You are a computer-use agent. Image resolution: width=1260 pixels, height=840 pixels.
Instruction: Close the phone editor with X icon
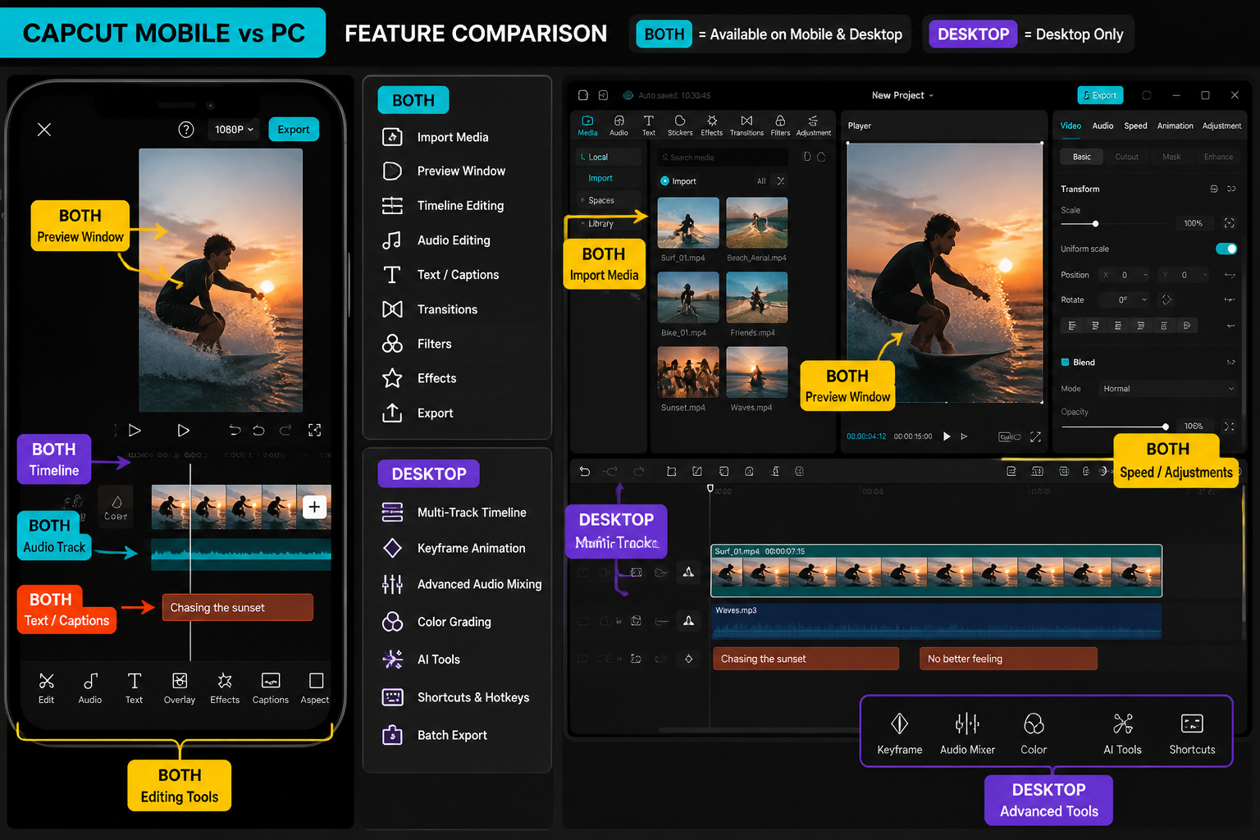[x=44, y=130]
